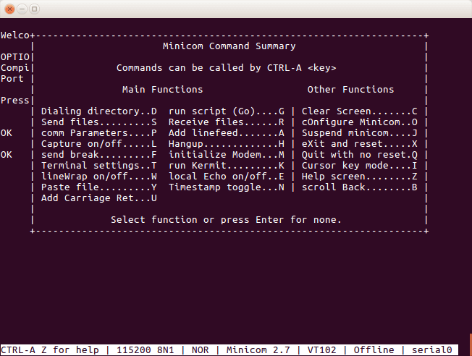
Task: Click the Paste file entry
Action: pyautogui.click(x=99, y=187)
